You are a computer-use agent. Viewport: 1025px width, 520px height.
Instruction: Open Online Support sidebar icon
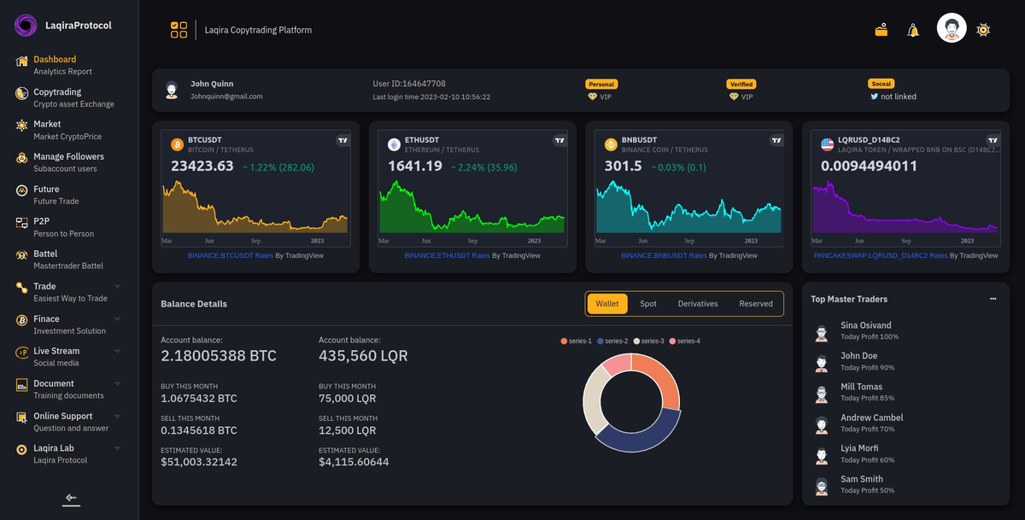[21, 418]
